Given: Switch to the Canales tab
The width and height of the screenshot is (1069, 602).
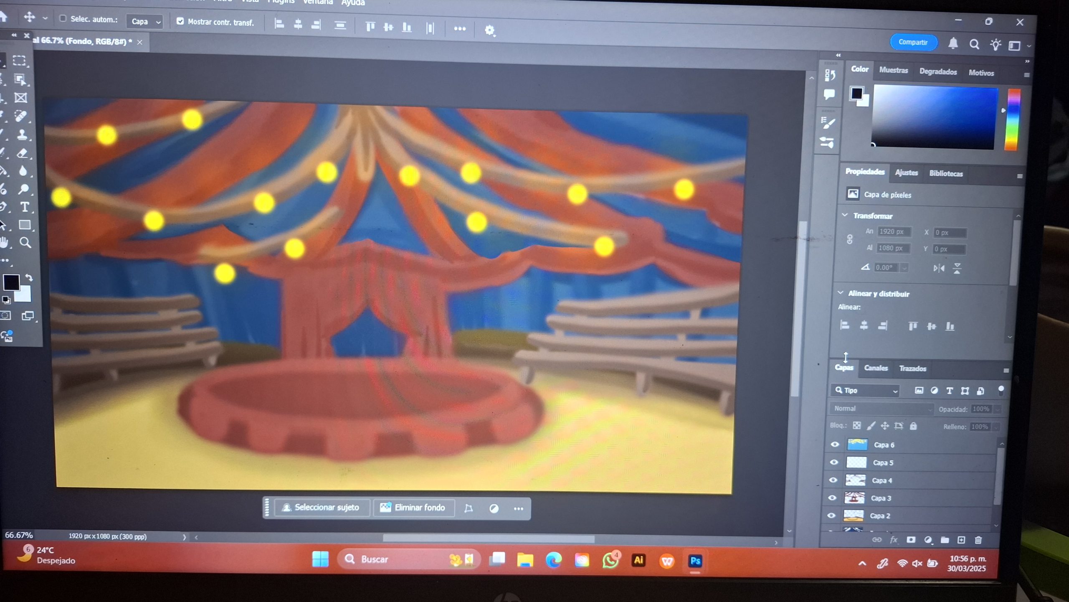Looking at the screenshot, I should [x=876, y=368].
